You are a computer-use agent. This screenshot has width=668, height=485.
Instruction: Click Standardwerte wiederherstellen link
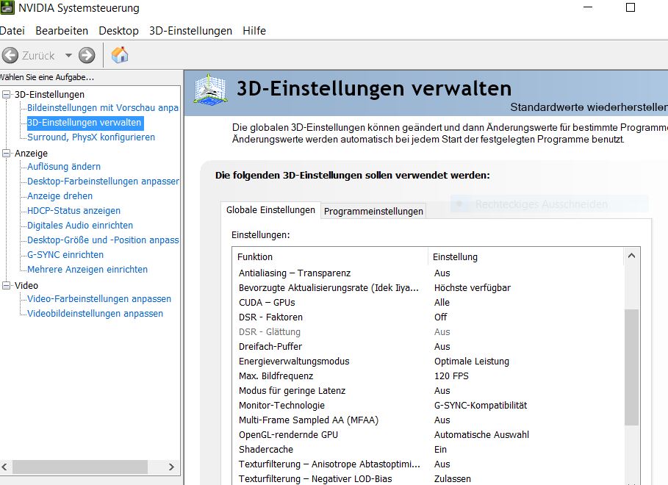pos(589,107)
